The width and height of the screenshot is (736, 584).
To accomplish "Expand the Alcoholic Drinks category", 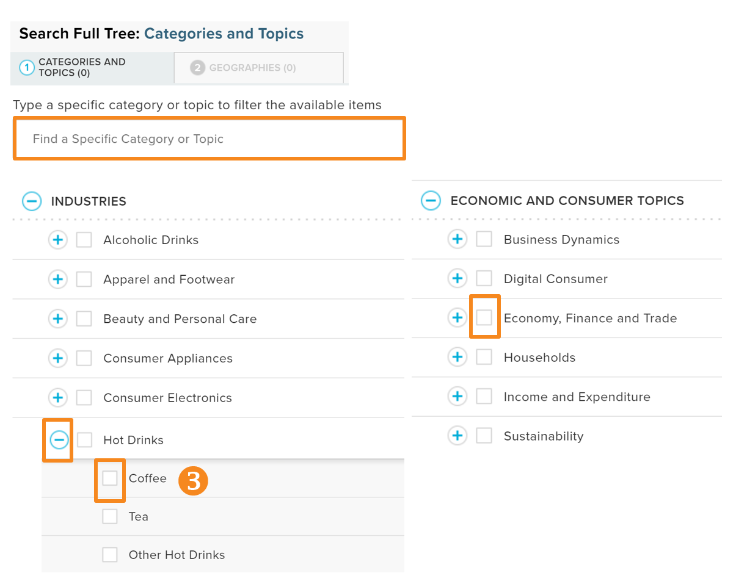I will pos(57,240).
